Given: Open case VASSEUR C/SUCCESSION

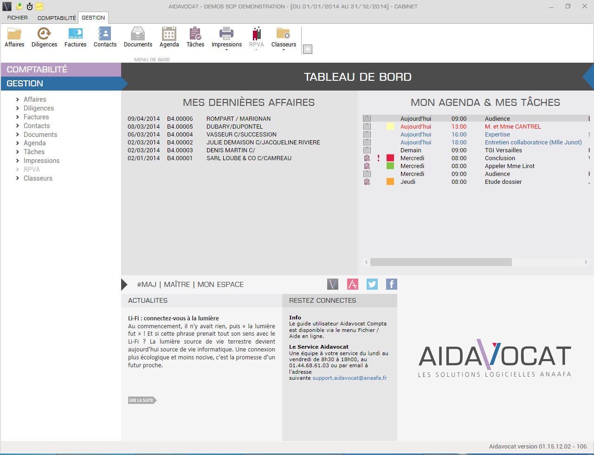Looking at the screenshot, I should [x=241, y=134].
